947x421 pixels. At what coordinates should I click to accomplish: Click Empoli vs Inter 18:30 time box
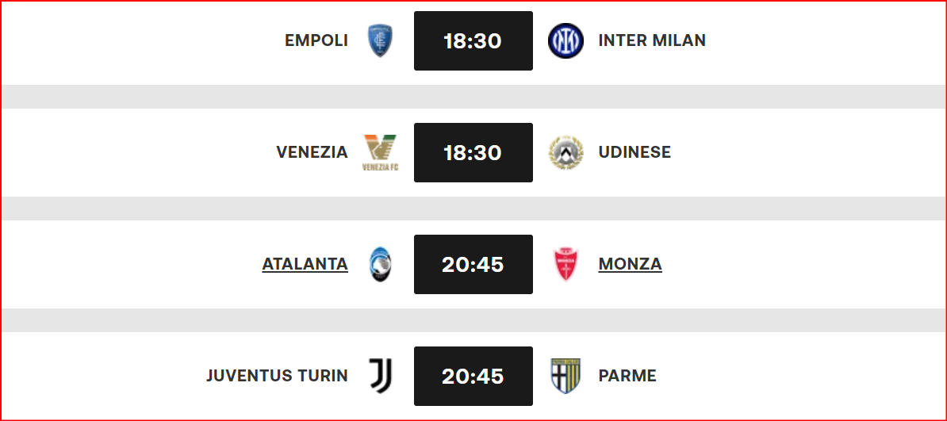[473, 41]
